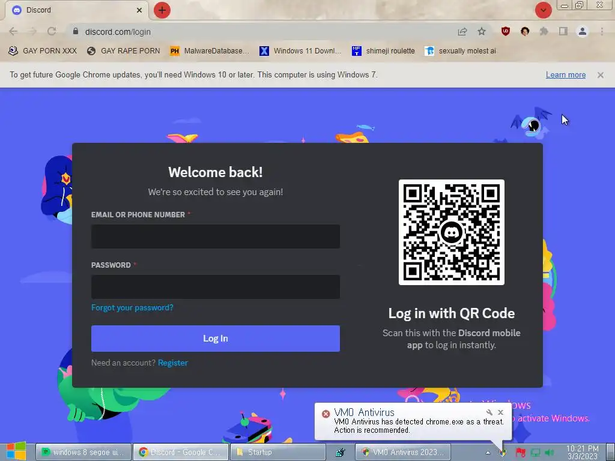
Task: Switch to the windows 8 segoe ui taskbar window
Action: click(x=83, y=452)
